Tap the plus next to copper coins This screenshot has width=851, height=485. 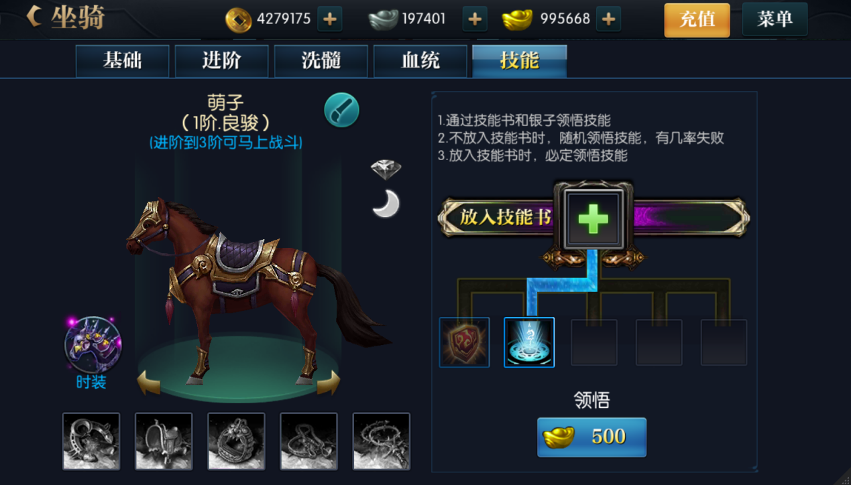click(x=329, y=19)
